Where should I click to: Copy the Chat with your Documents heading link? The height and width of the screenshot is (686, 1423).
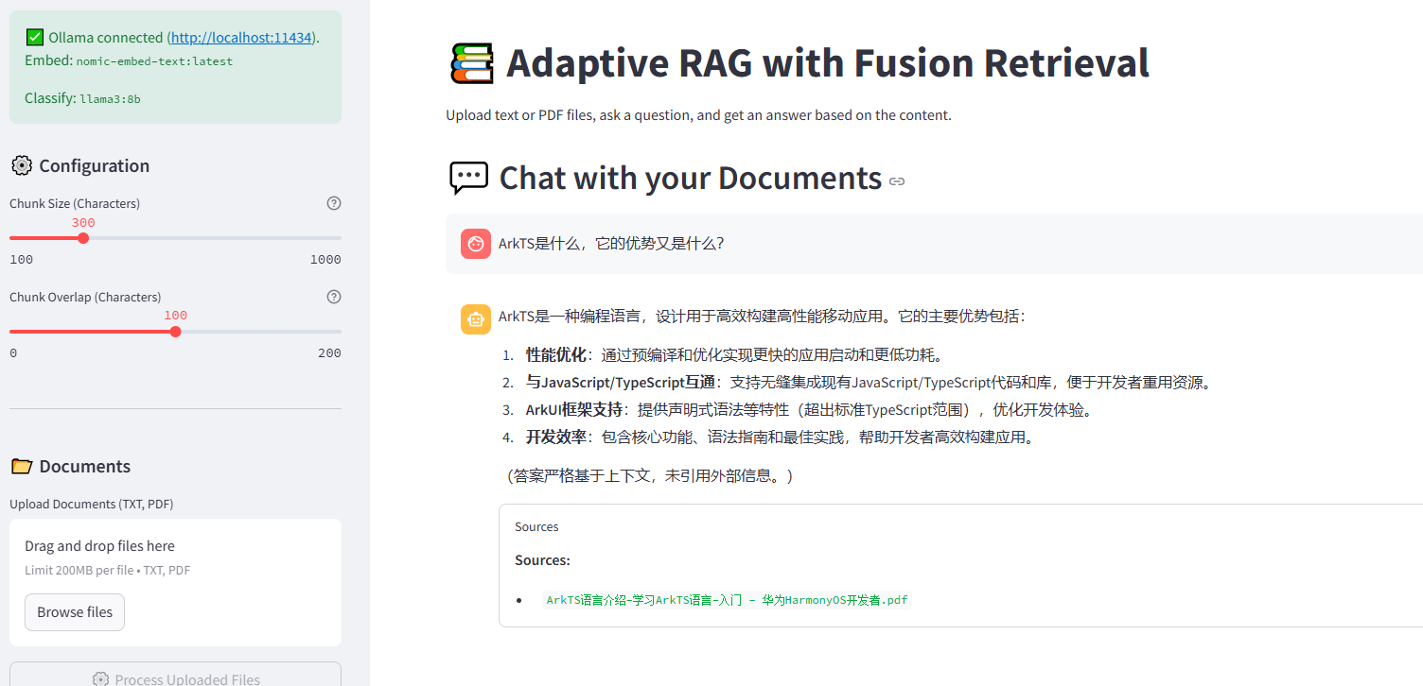pyautogui.click(x=897, y=181)
